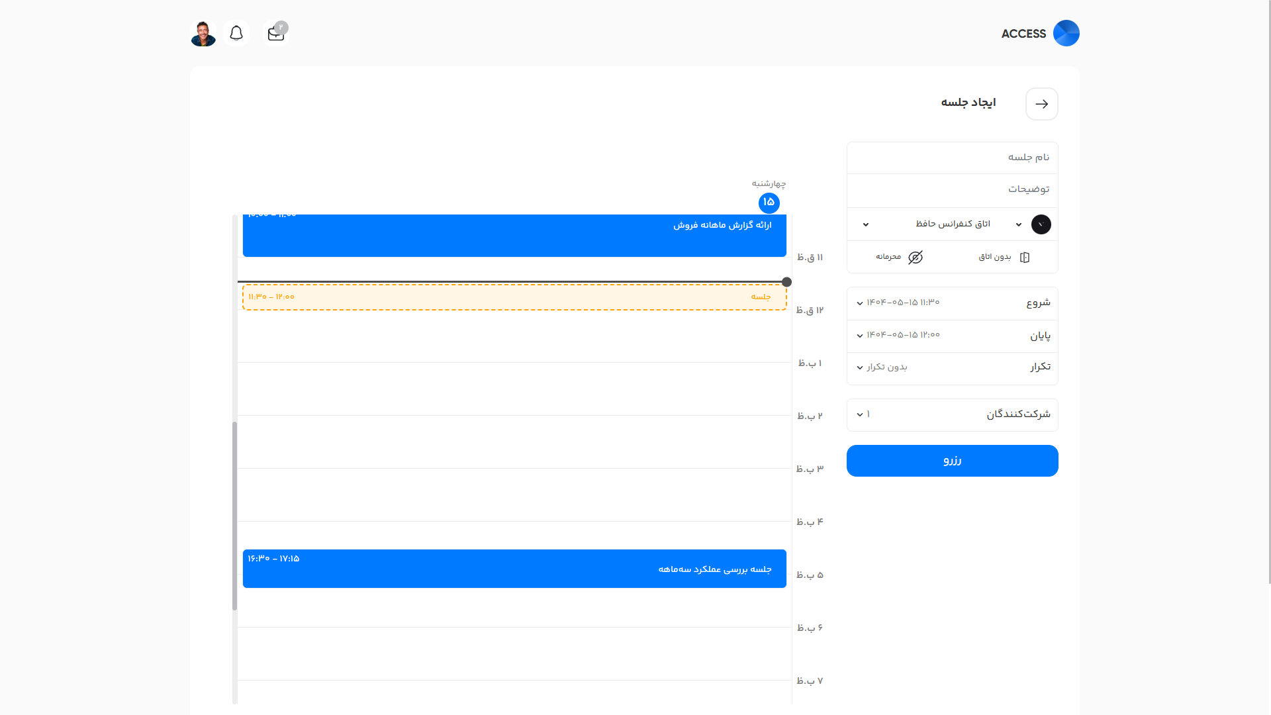Select day 15 in calendar header
Image resolution: width=1271 pixels, height=715 pixels.
769,203
